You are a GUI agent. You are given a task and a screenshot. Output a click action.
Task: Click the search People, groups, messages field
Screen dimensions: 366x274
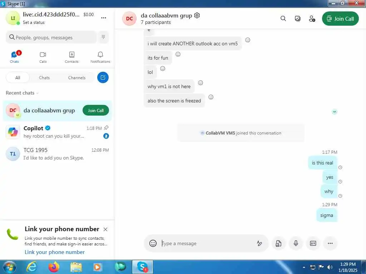pyautogui.click(x=51, y=37)
